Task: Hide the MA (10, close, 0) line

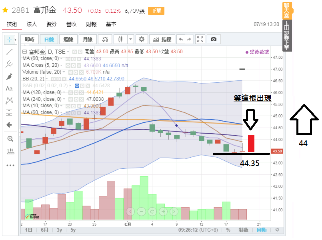Action: point(68,106)
